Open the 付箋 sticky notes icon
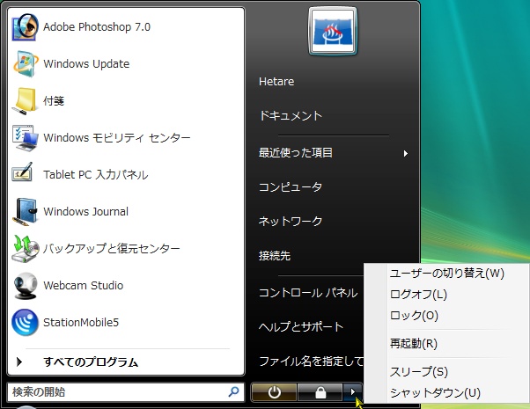 click(25, 100)
